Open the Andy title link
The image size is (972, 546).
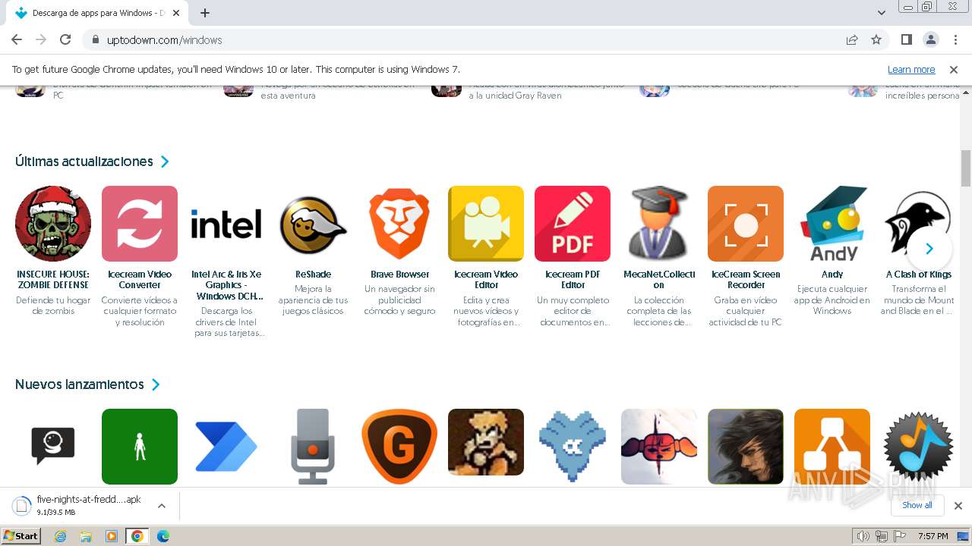pos(832,275)
